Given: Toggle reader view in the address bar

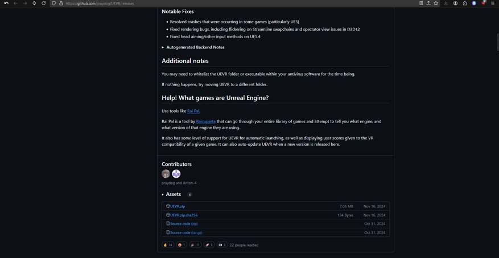Looking at the screenshot, I should coord(421,3).
